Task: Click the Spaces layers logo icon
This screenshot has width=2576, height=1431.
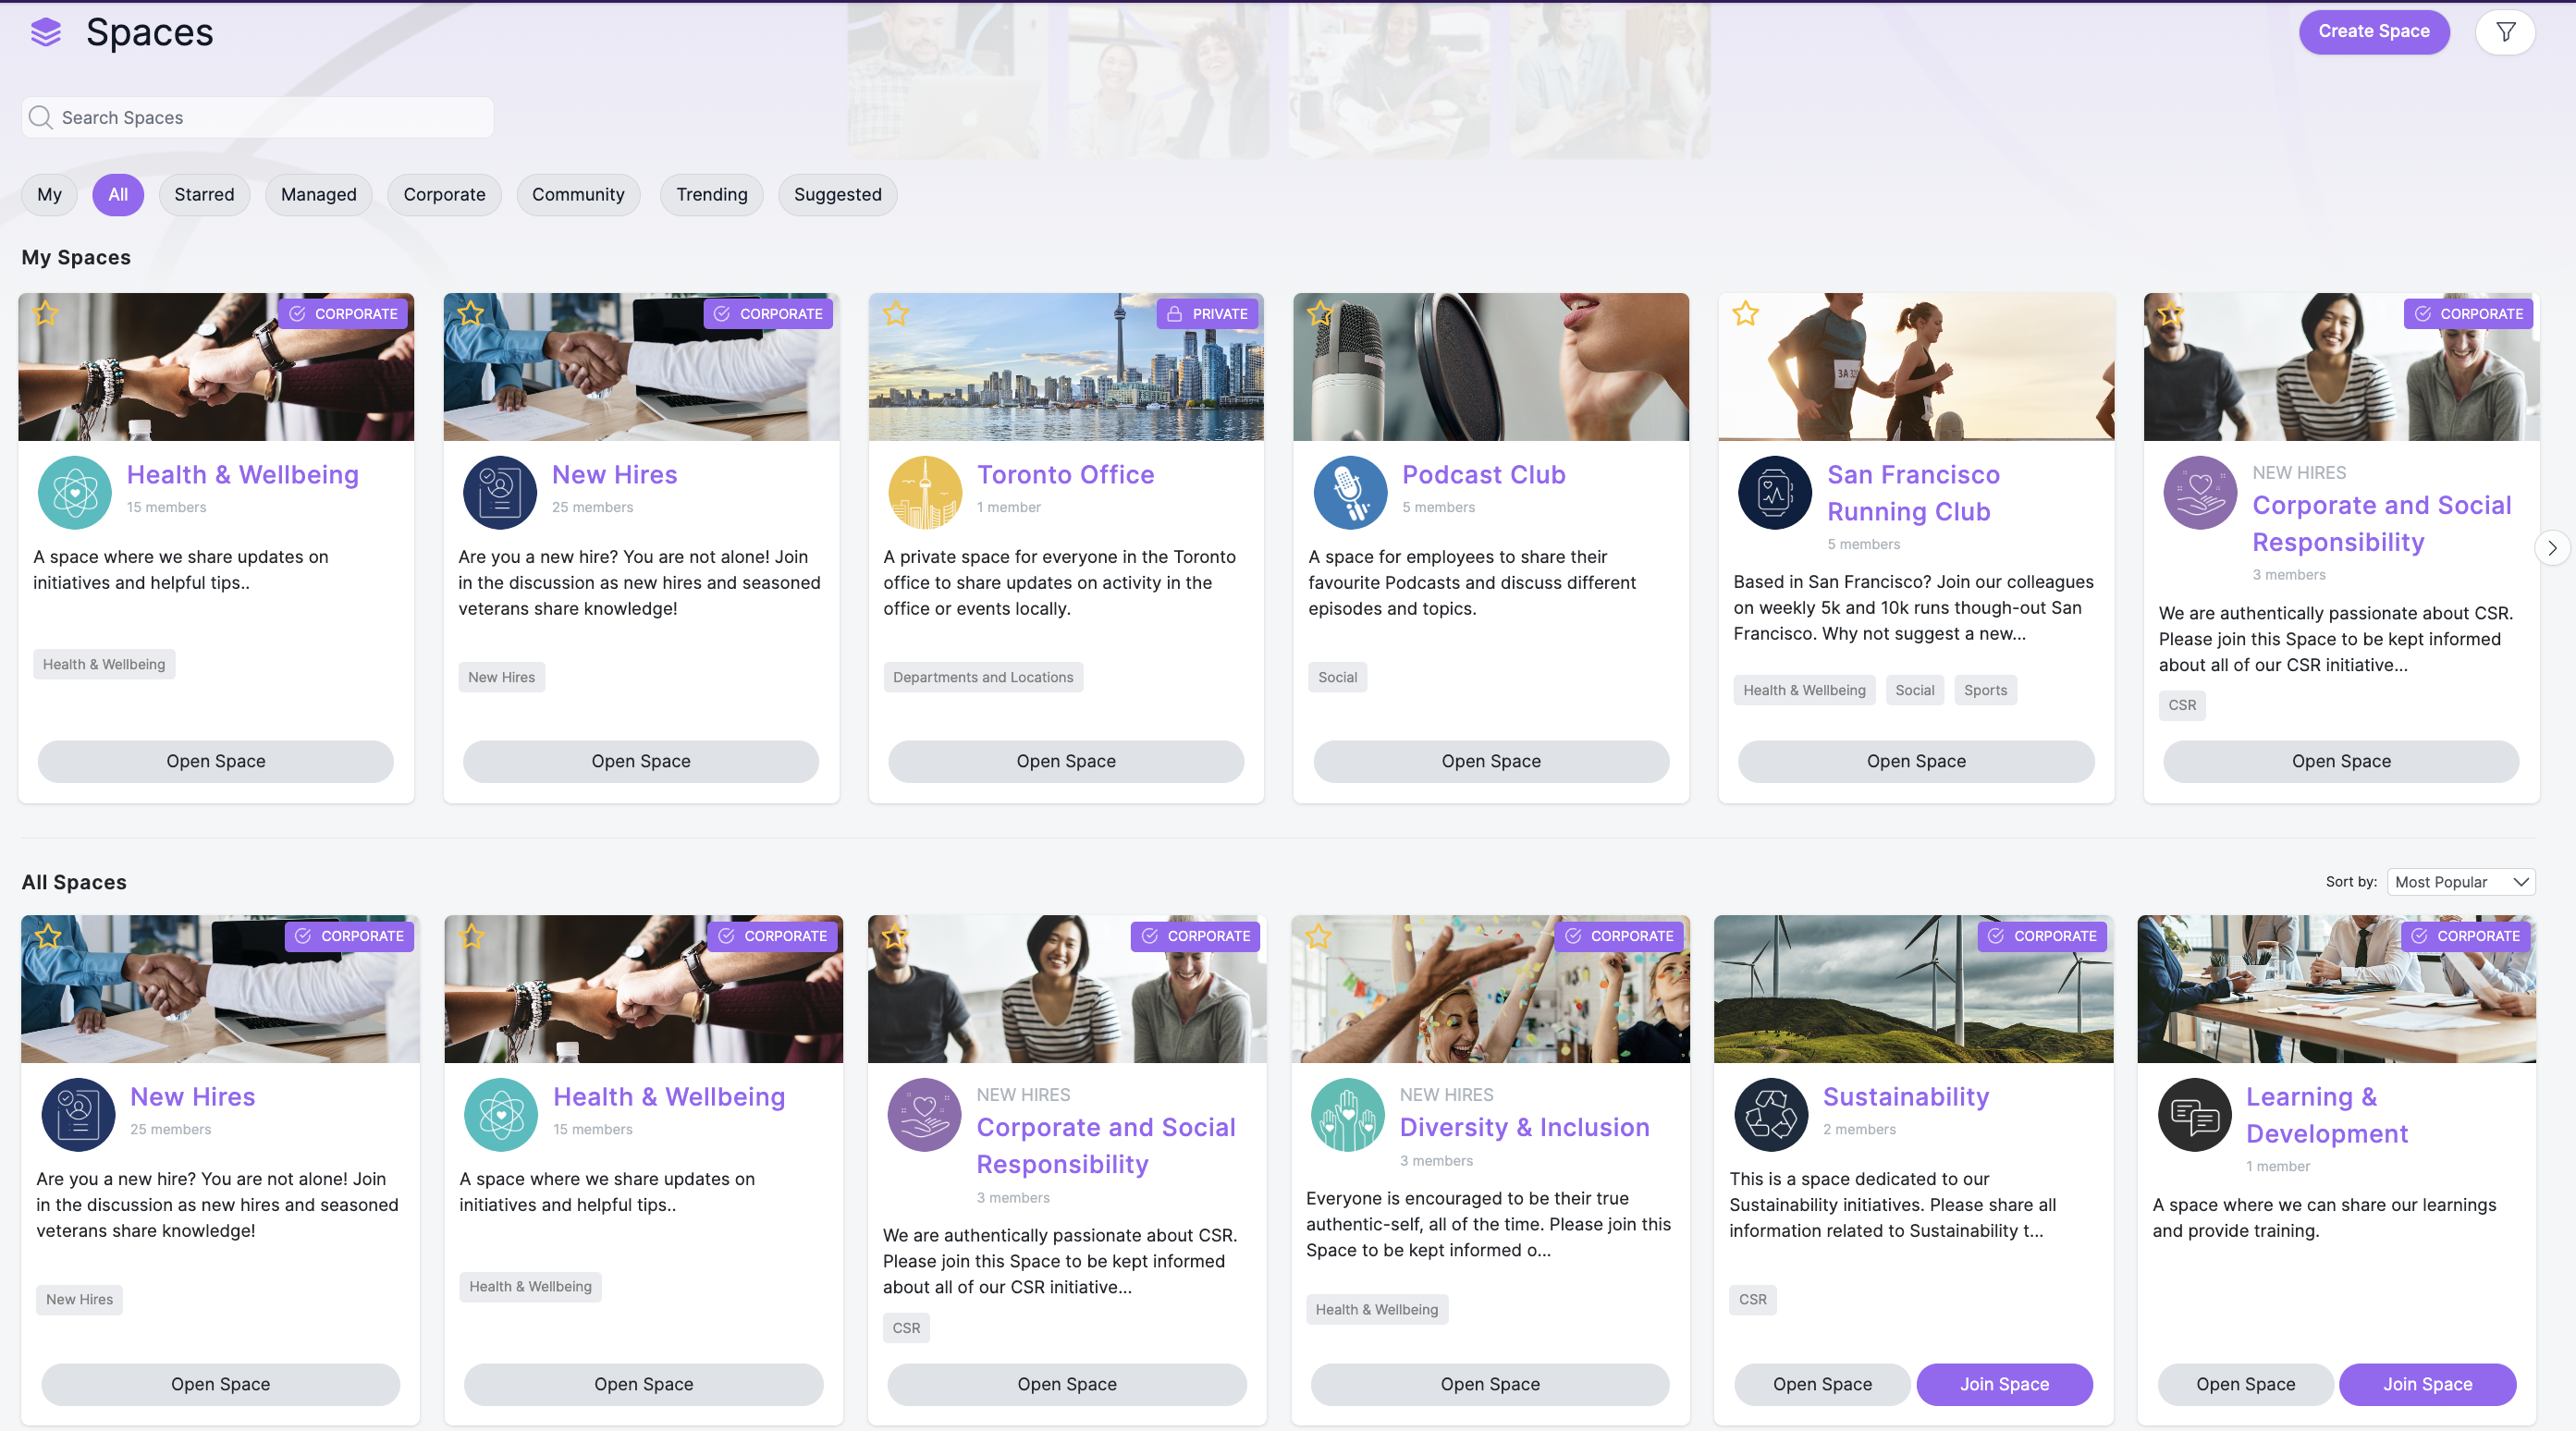Action: click(x=46, y=33)
